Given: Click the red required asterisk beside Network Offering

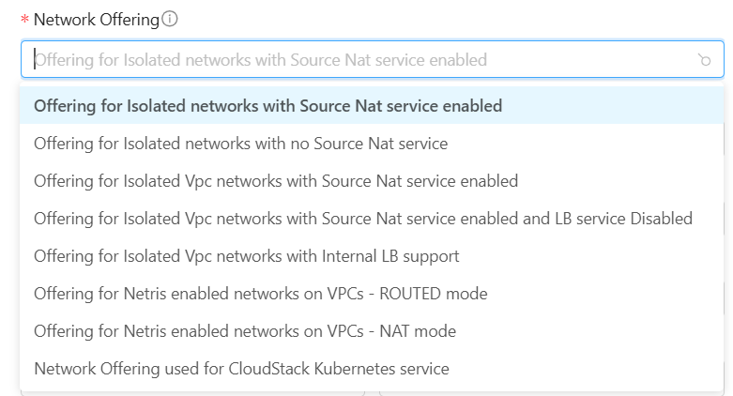Looking at the screenshot, I should pos(24,21).
